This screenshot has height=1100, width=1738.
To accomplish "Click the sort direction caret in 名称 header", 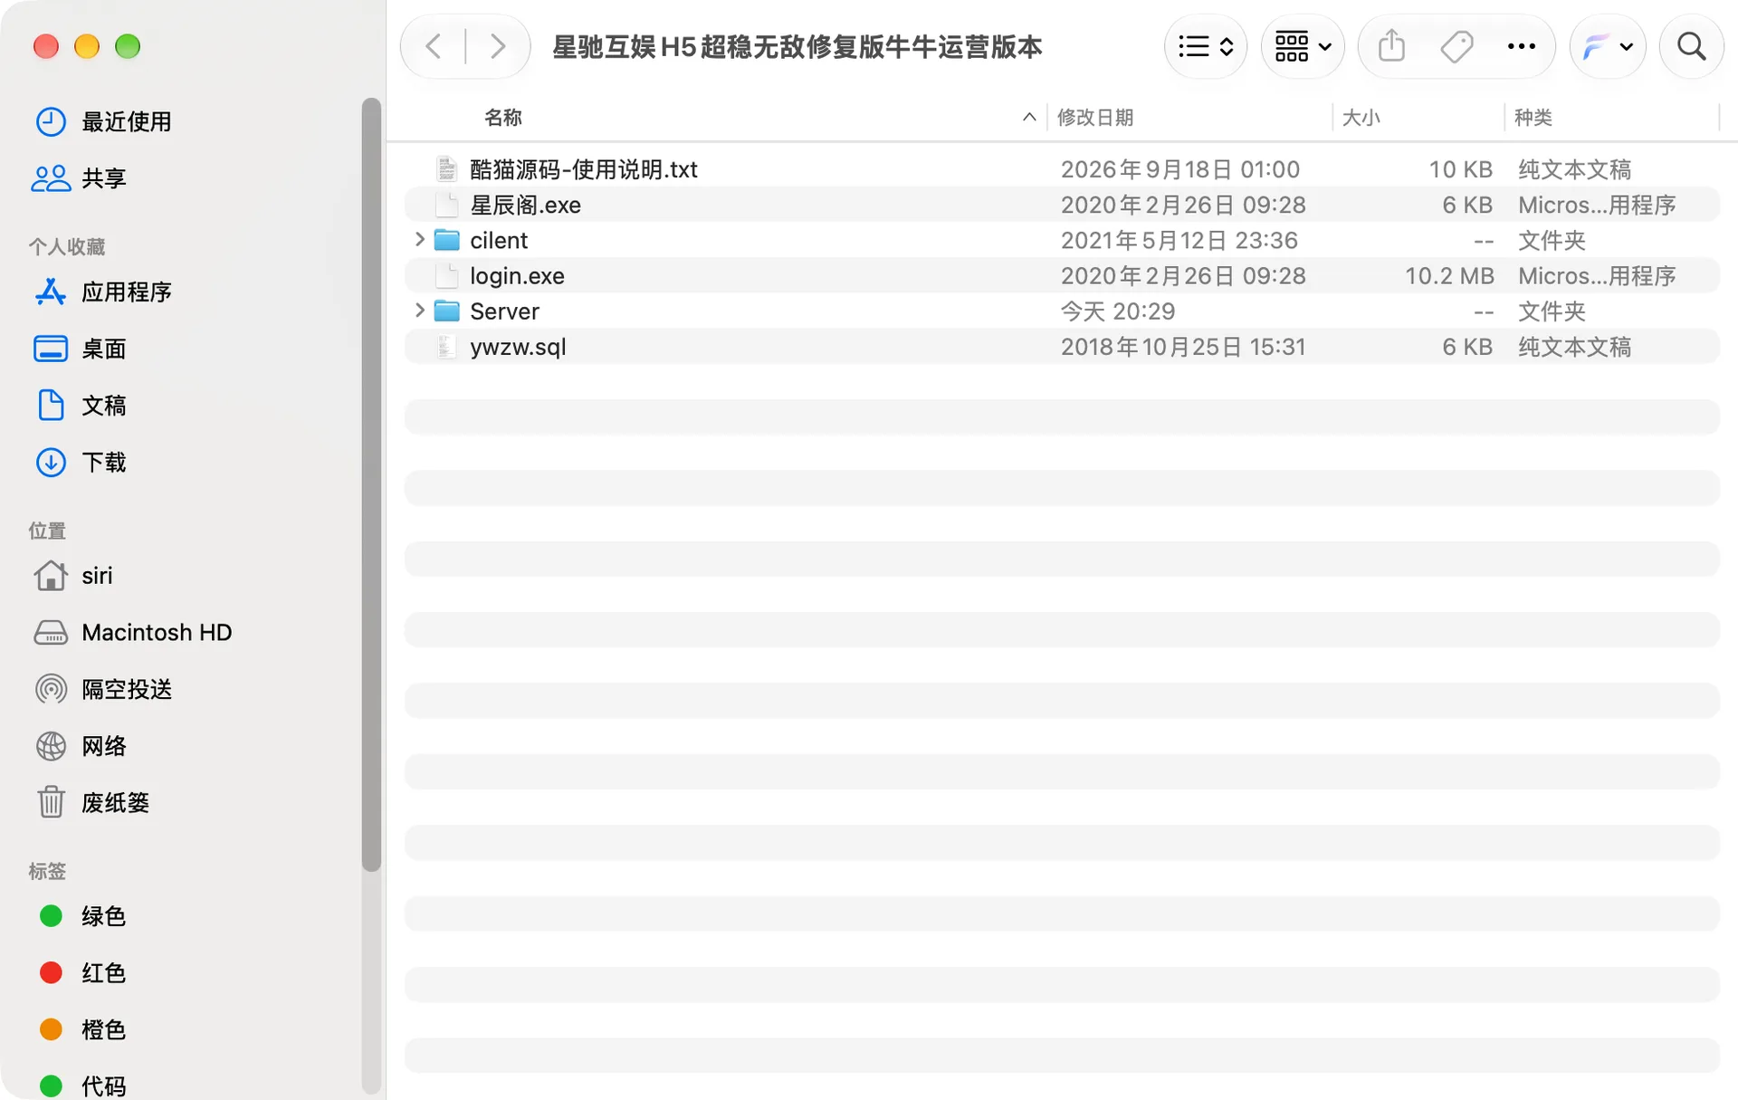I will (x=1028, y=118).
